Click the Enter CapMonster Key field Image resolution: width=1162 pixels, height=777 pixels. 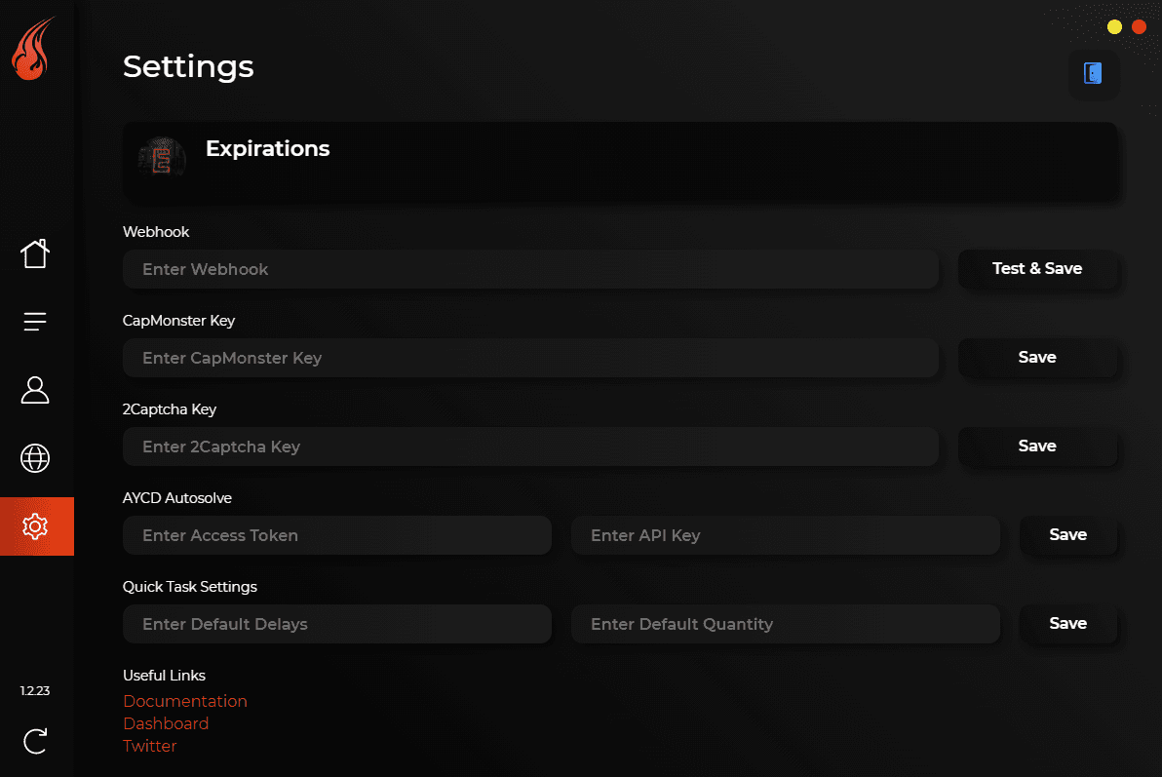point(530,358)
